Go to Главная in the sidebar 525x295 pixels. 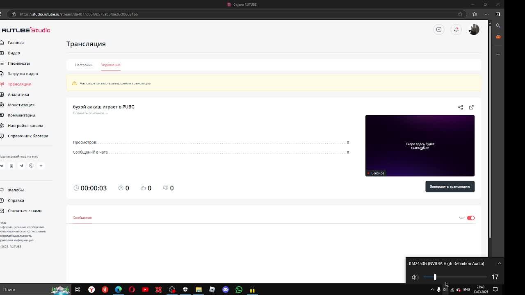[16, 43]
